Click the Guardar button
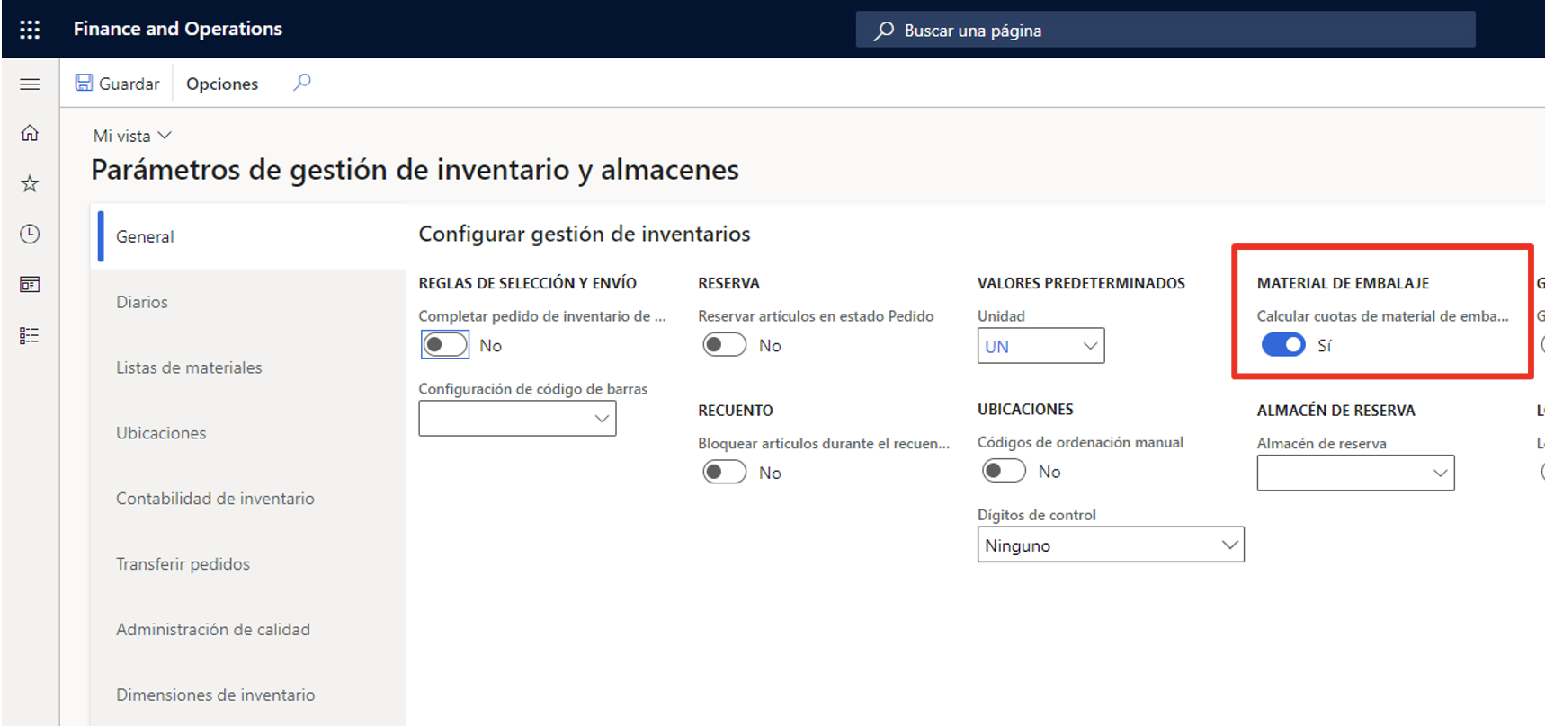The width and height of the screenshot is (1545, 726). pos(117,84)
